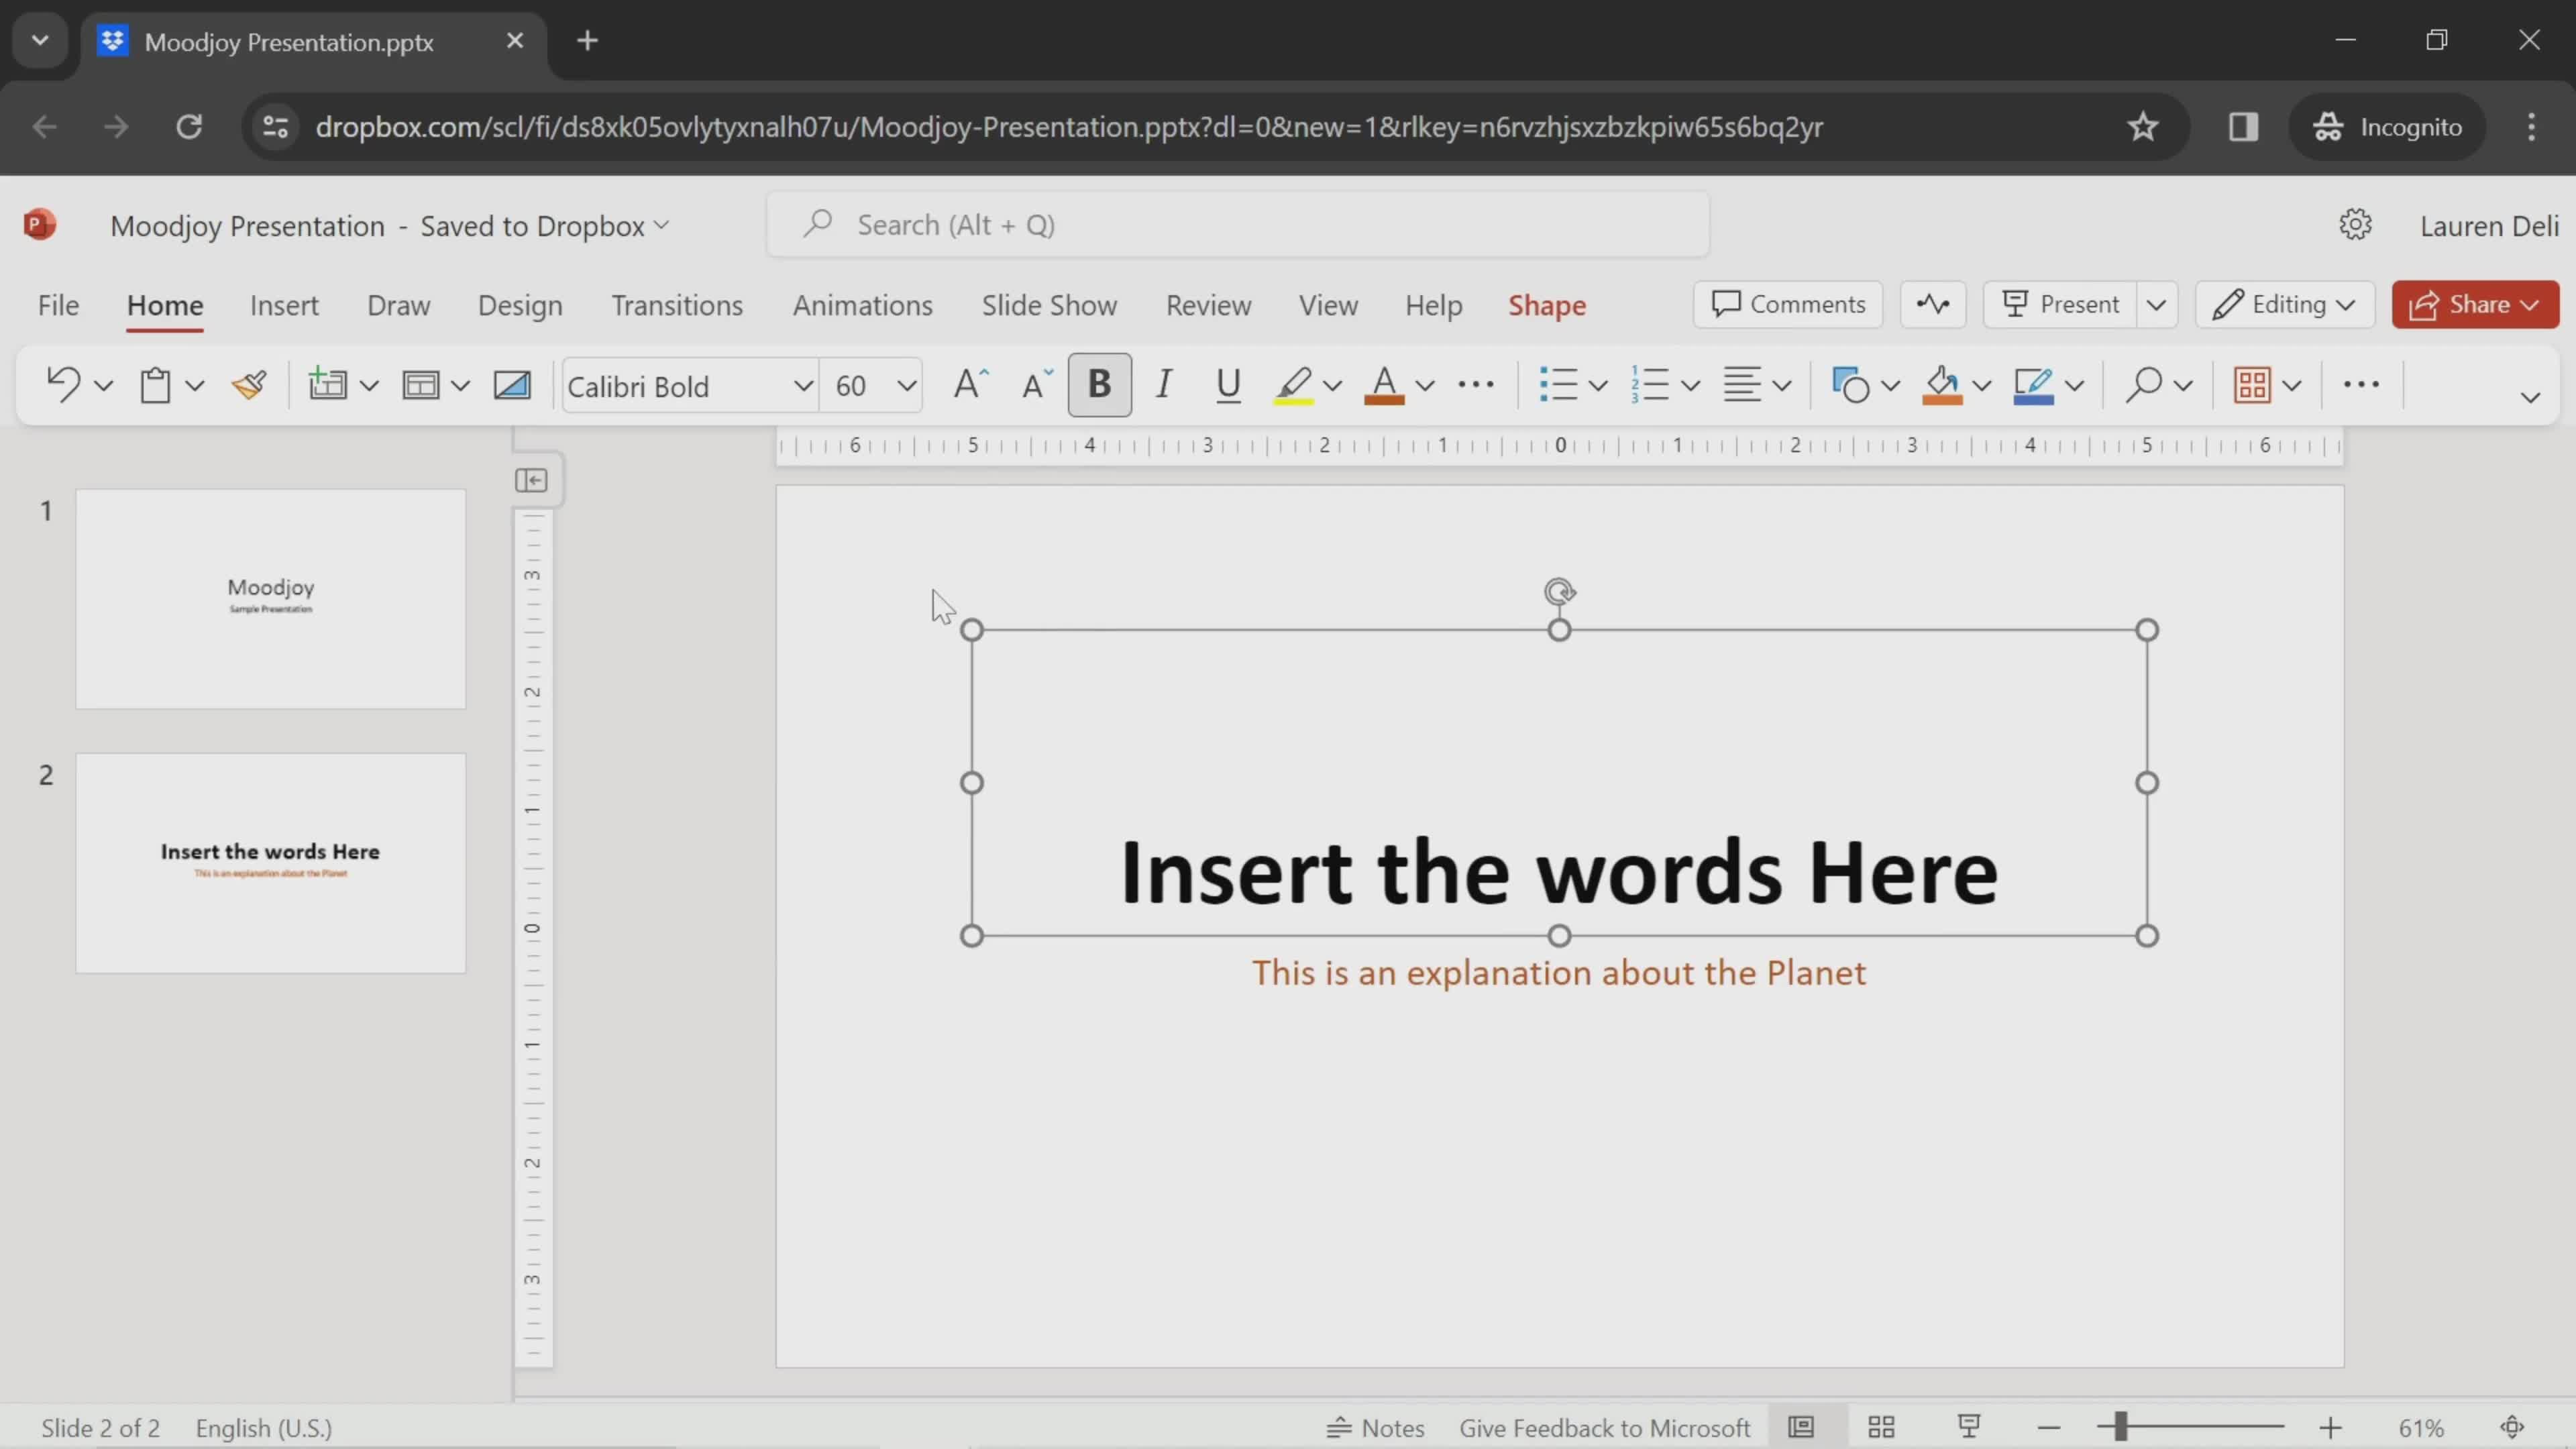Decrease font size with the small A icon
This screenshot has height=1449, width=2576.
(1037, 385)
